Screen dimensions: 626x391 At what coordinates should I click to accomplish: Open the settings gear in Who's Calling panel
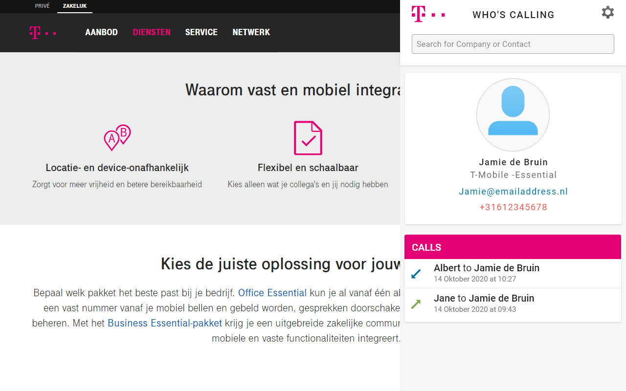[x=607, y=13]
